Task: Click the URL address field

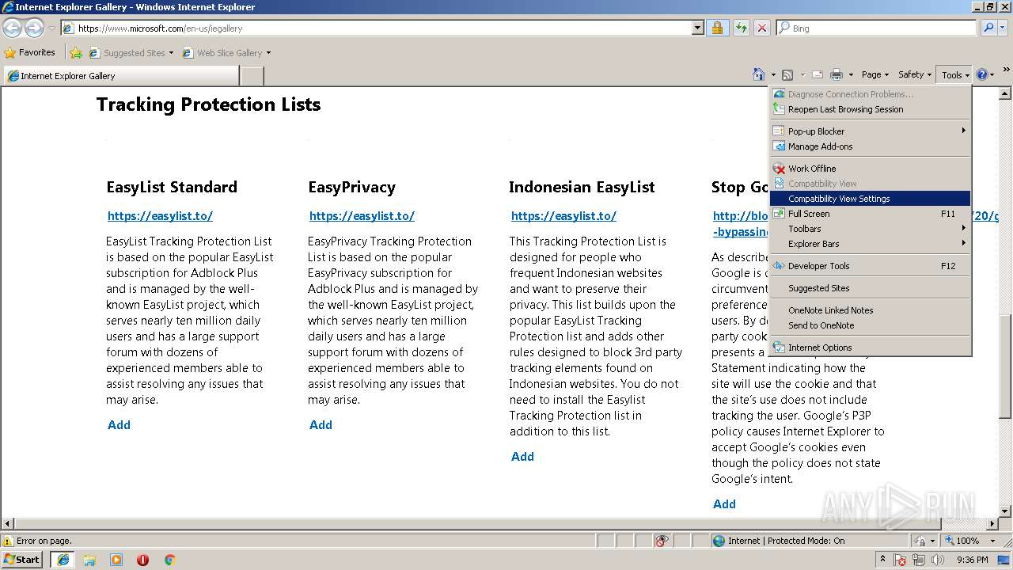Action: click(376, 28)
